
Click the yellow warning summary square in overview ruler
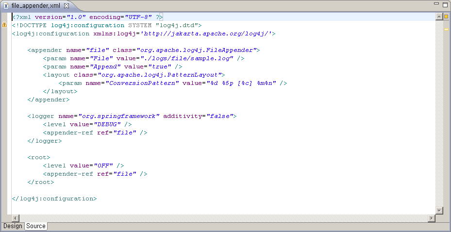pyautogui.click(x=446, y=17)
